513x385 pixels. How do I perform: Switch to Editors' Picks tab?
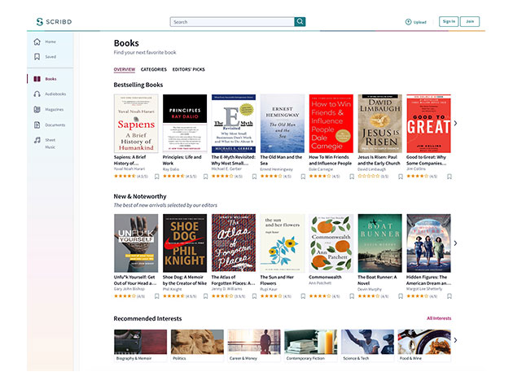(x=188, y=69)
